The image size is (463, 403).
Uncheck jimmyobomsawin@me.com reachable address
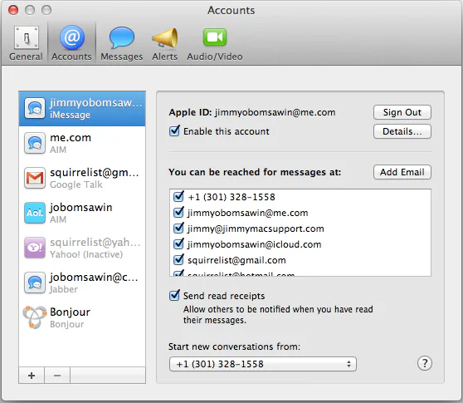(x=178, y=212)
